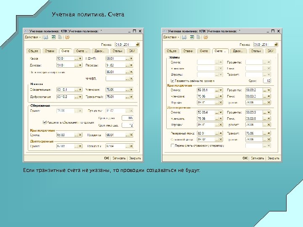Clear the 36.01 account field with X
The height and width of the screenshot is (227, 303).
click(131, 72)
